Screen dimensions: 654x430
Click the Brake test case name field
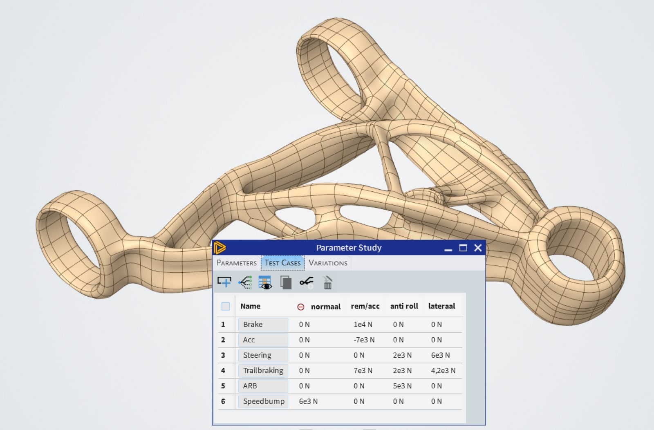pos(263,325)
